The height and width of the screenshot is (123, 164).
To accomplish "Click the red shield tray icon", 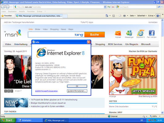I will (149, 121).
